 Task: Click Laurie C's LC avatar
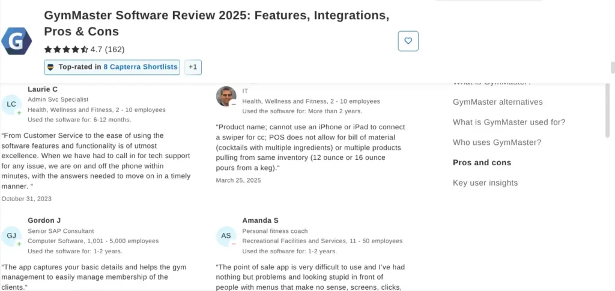point(11,104)
